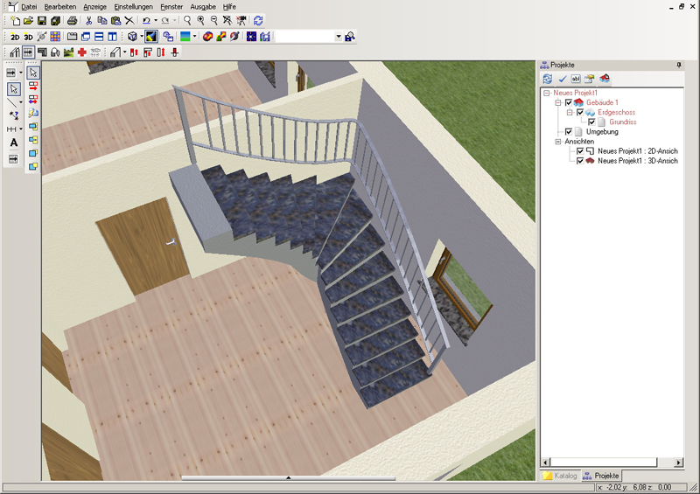Toggle the Grundriss checkbox
Image resolution: width=700 pixels, height=494 pixels.
(x=591, y=122)
